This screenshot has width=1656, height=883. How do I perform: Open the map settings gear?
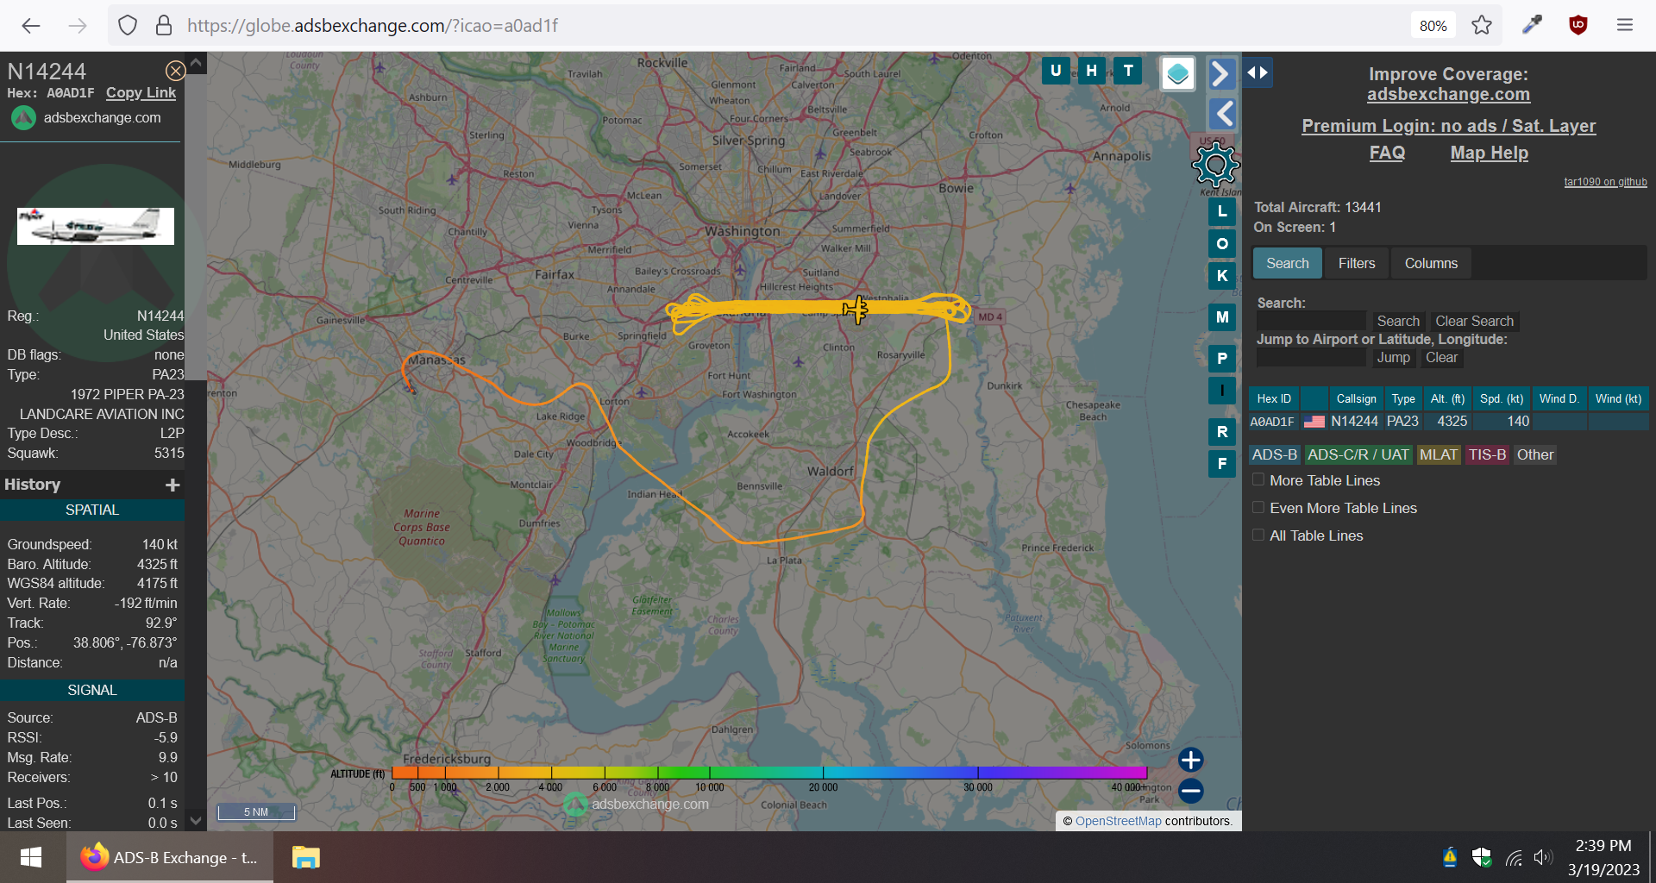pyautogui.click(x=1215, y=164)
